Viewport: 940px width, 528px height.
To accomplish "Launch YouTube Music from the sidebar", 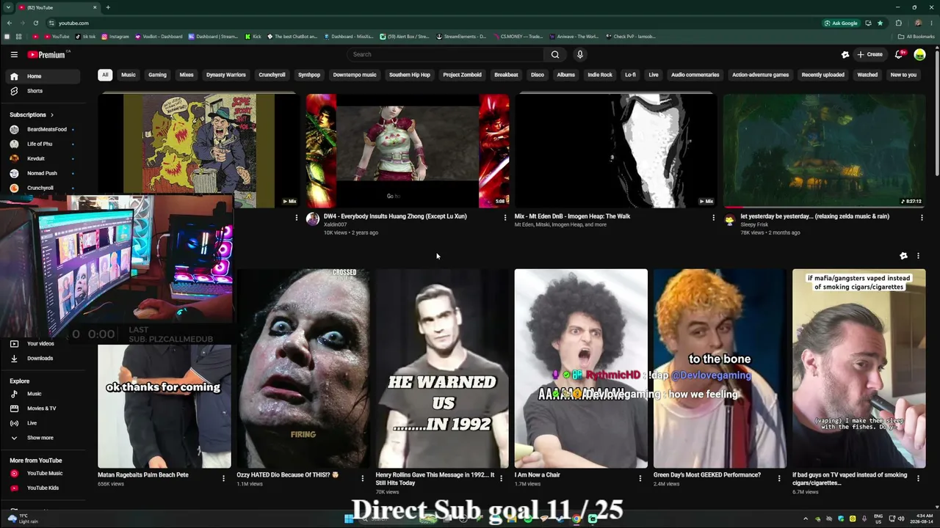I will click(x=43, y=473).
